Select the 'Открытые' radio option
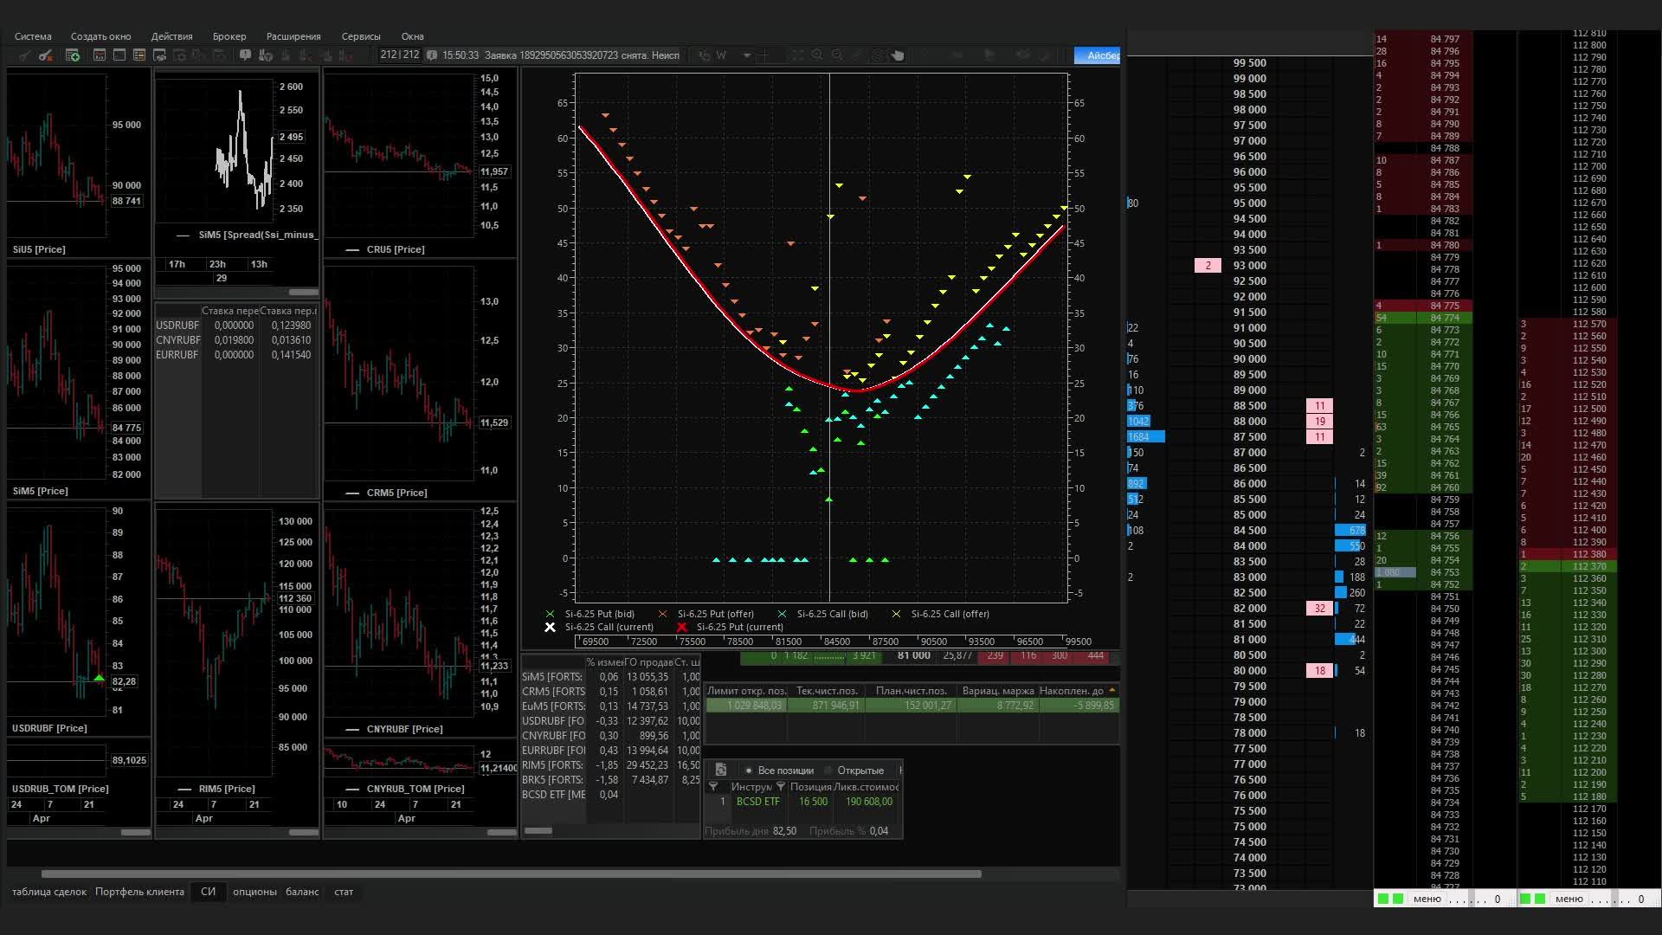 click(x=828, y=771)
